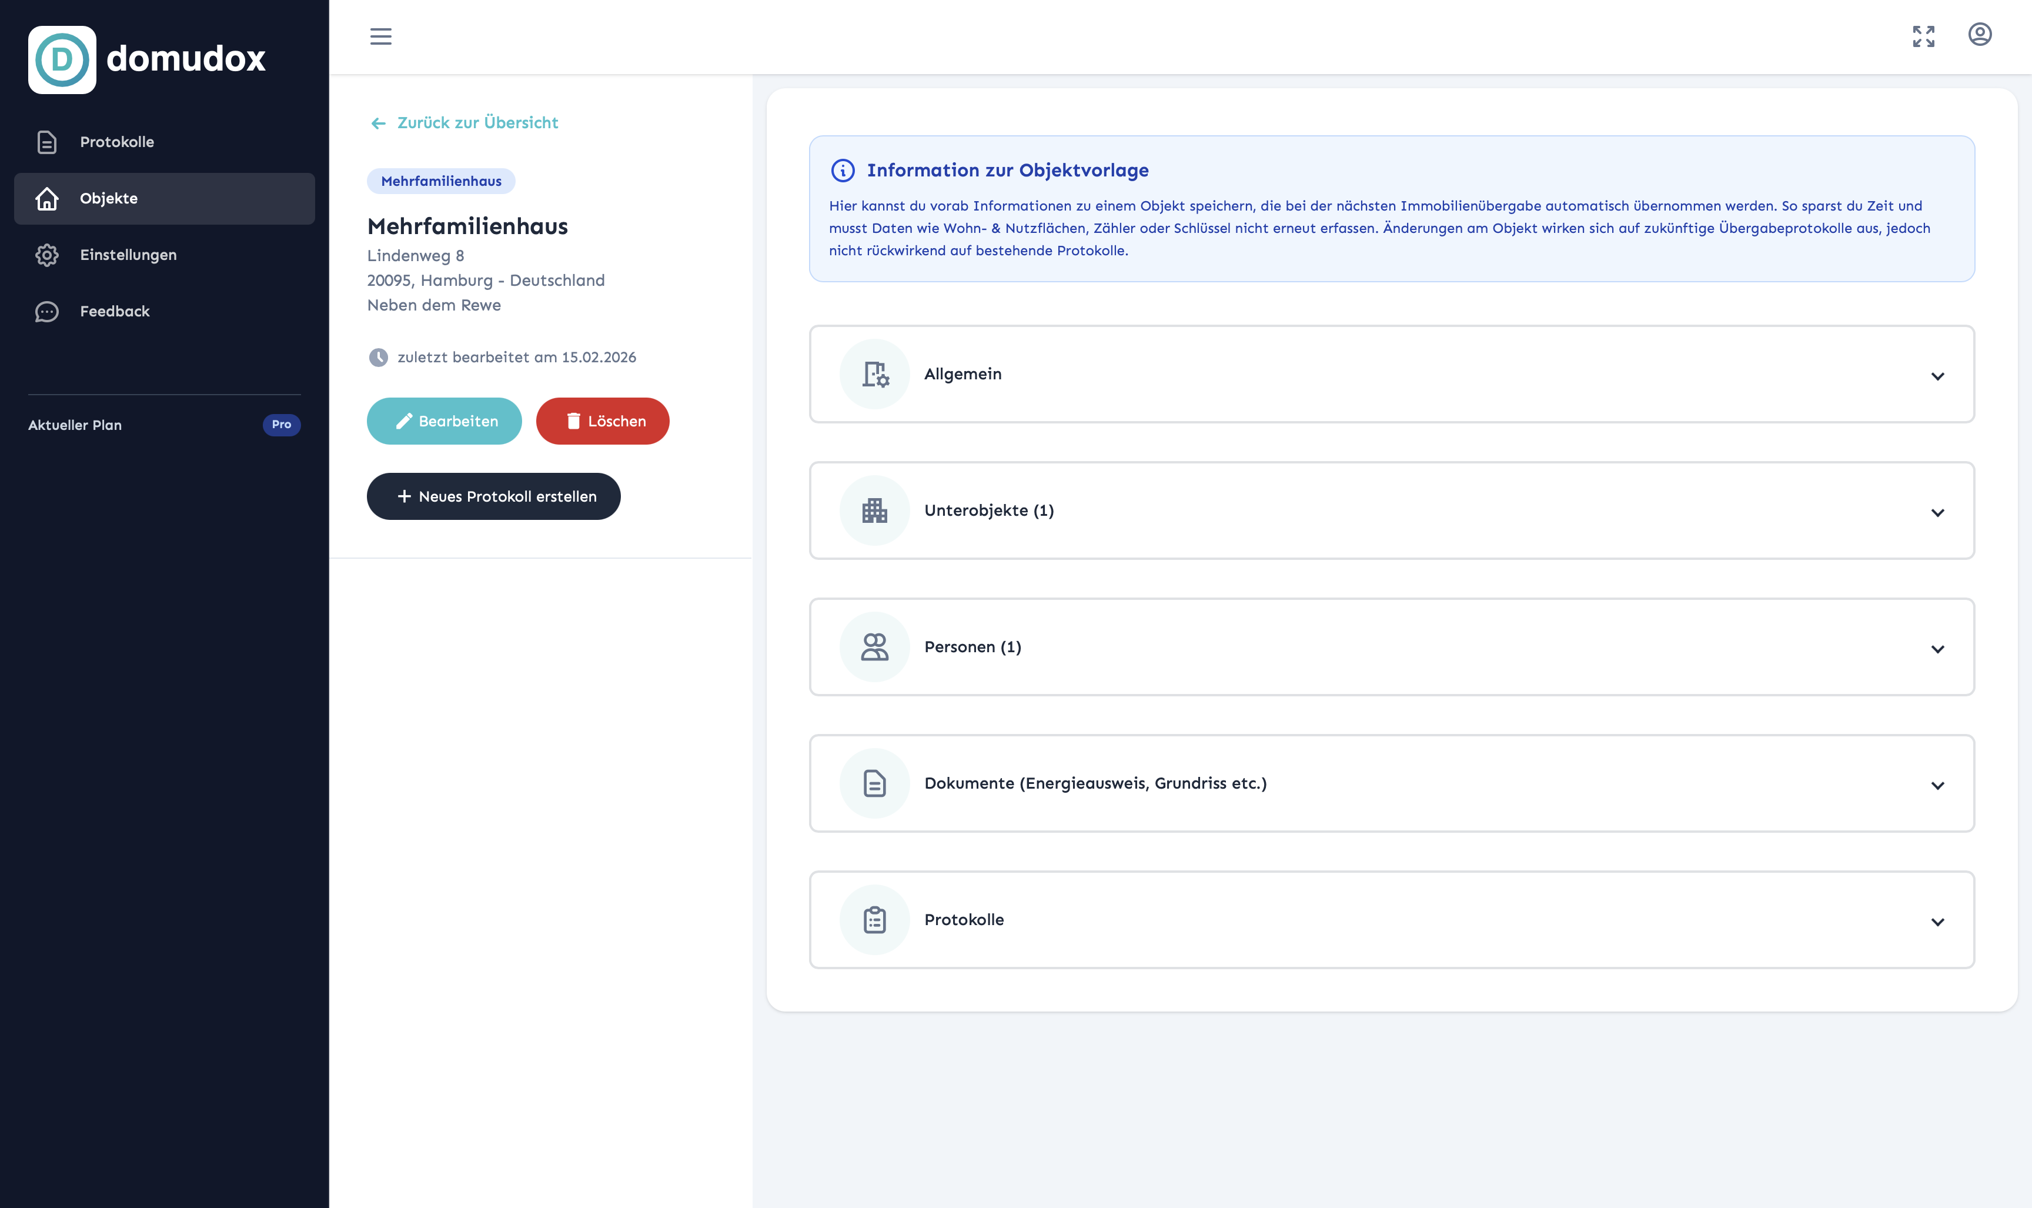Click the Dokumente file icon
This screenshot has height=1208, width=2032.
click(875, 783)
